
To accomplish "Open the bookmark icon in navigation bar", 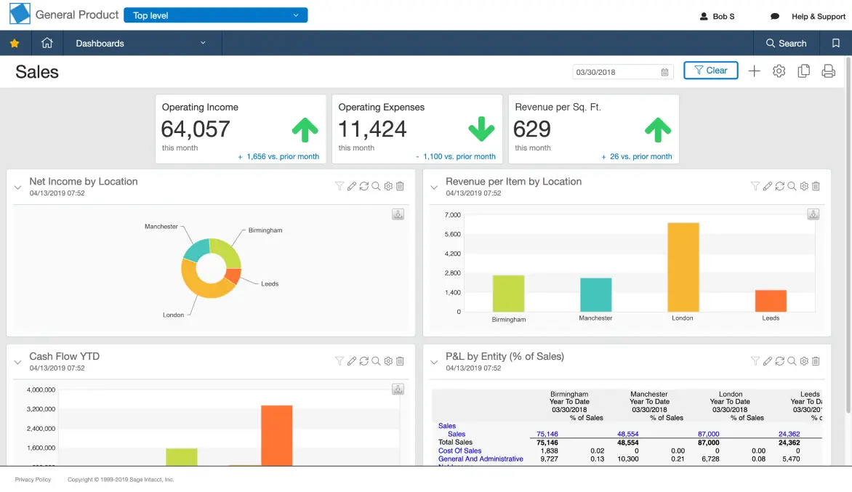I will (836, 44).
